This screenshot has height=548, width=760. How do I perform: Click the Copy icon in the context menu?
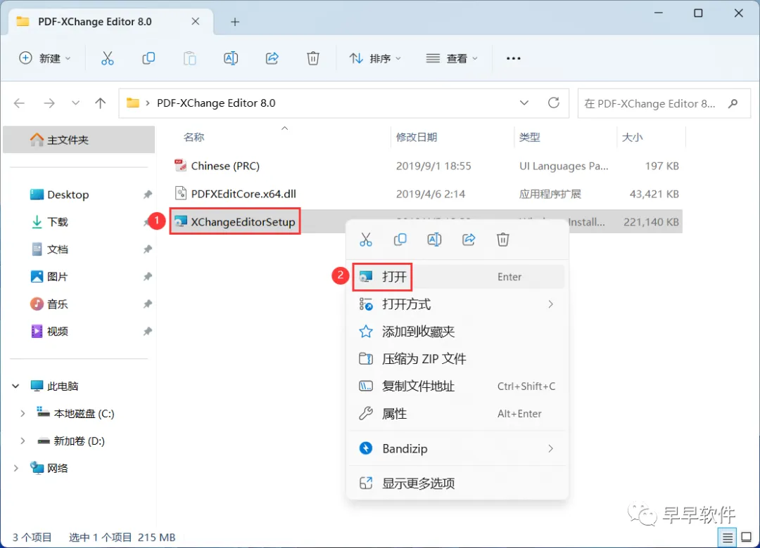pyautogui.click(x=400, y=240)
